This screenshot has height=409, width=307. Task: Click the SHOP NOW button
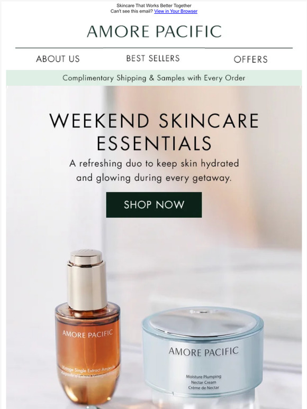click(154, 204)
